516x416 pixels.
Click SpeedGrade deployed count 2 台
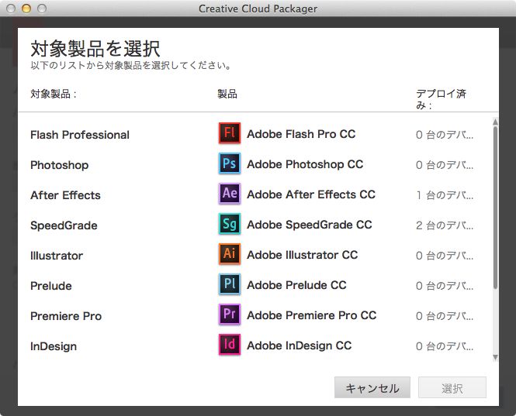[445, 225]
